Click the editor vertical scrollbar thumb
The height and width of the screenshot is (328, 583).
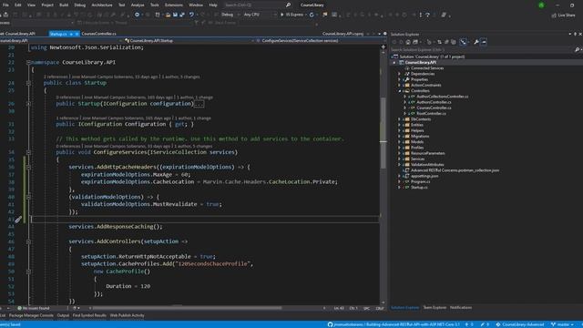383,132
